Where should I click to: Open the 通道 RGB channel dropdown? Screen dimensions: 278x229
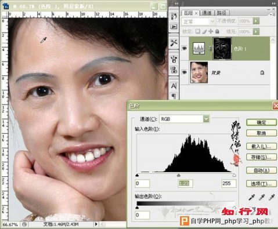point(206,119)
